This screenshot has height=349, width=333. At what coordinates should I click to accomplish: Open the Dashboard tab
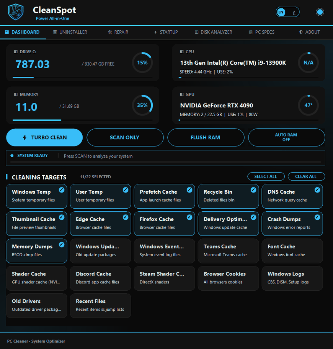23,32
